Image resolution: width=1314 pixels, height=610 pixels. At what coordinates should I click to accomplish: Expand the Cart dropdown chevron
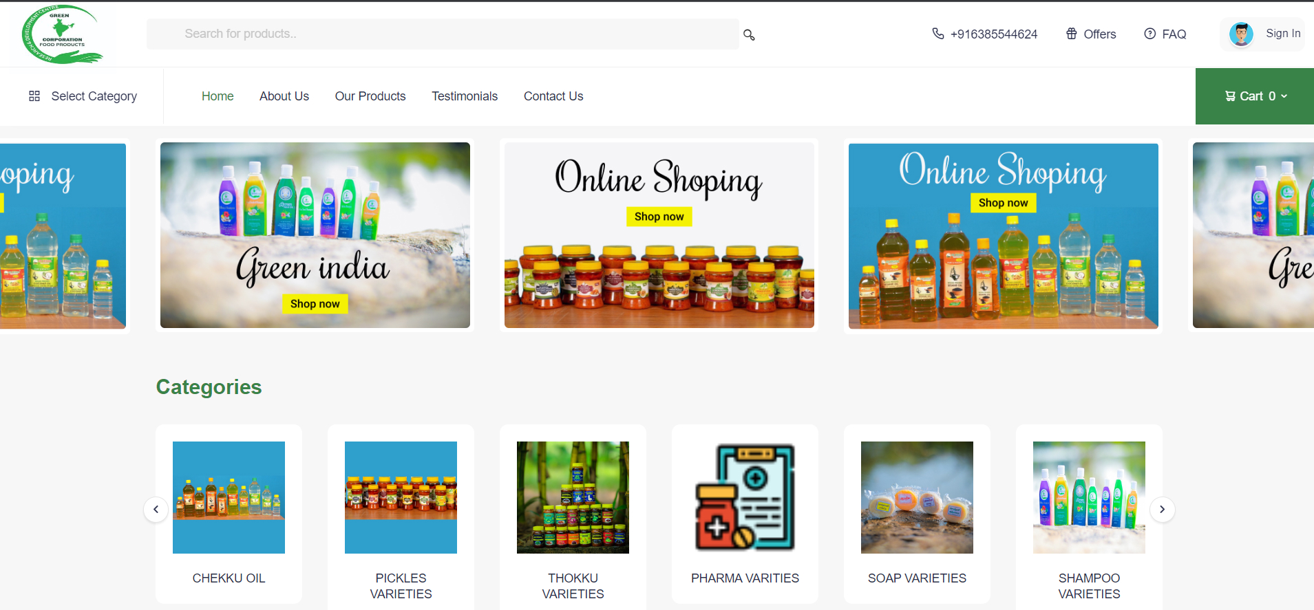coord(1284,96)
